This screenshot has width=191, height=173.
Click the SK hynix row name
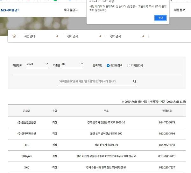coord(27,156)
